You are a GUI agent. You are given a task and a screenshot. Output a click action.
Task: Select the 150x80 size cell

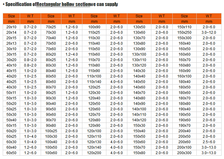pos(139,153)
